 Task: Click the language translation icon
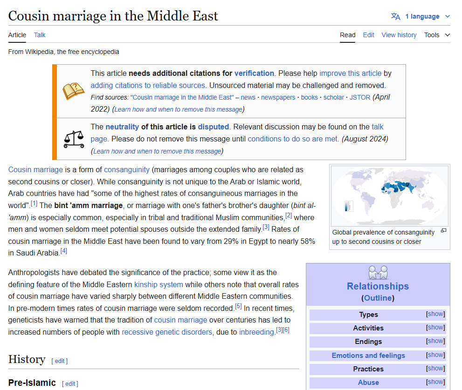(x=395, y=16)
